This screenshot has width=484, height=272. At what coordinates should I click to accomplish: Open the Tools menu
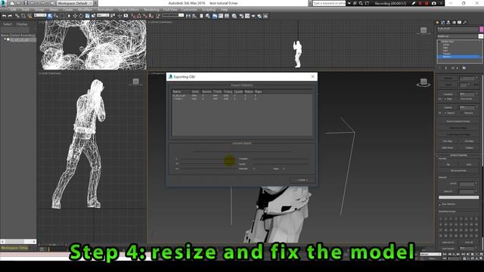[x=26, y=10]
